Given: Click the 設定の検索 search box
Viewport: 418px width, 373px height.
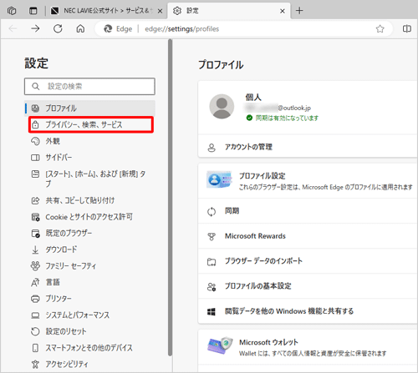Looking at the screenshot, I should [x=89, y=86].
